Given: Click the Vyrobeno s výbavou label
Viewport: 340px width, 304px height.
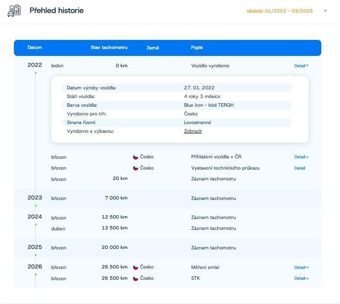Looking at the screenshot, I should (x=90, y=131).
